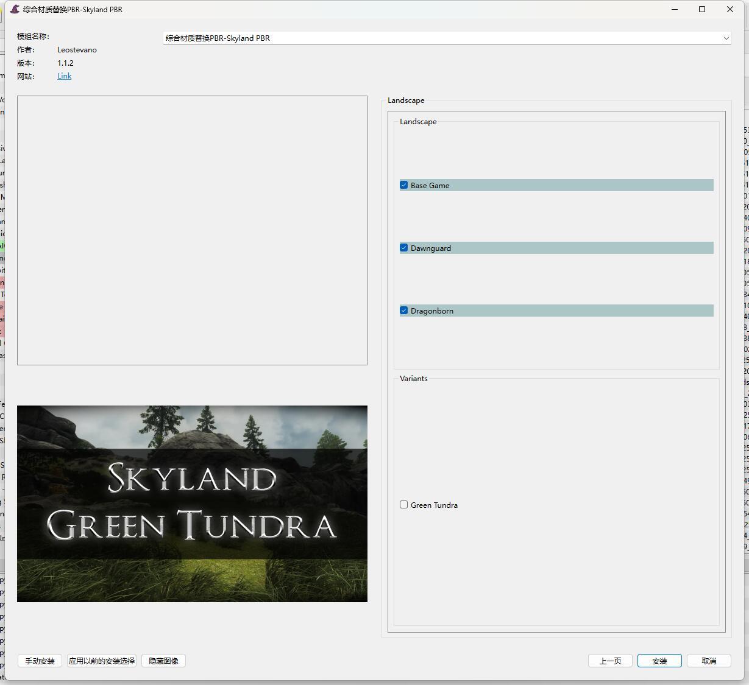Maximize the installer dialog window

(x=702, y=9)
